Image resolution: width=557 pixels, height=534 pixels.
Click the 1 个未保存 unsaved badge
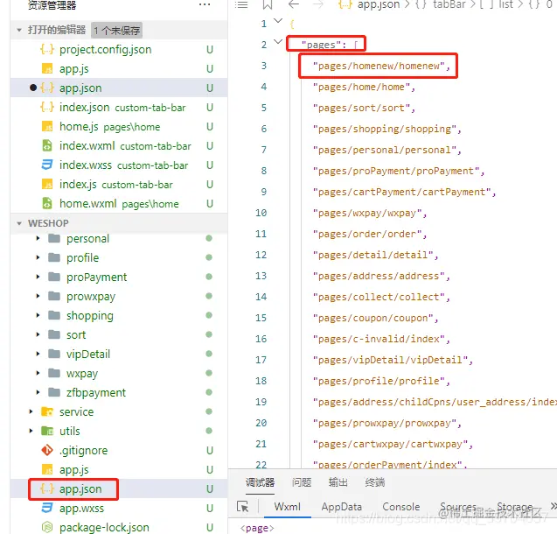click(x=116, y=31)
